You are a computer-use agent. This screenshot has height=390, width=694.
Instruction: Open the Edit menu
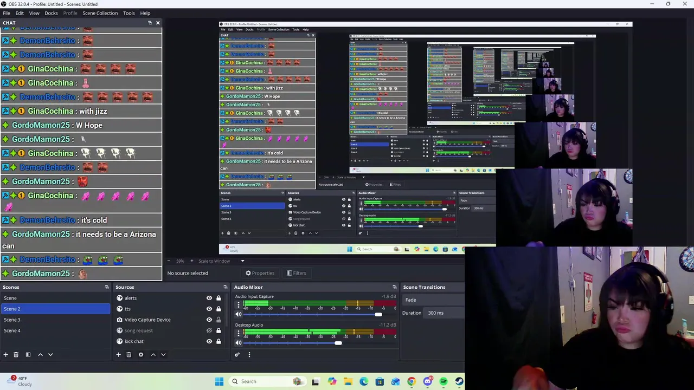(20, 13)
